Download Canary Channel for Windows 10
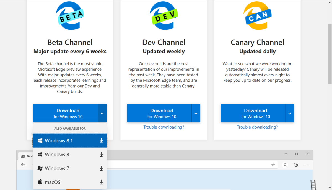The height and width of the screenshot is (190, 332). [x=253, y=113]
